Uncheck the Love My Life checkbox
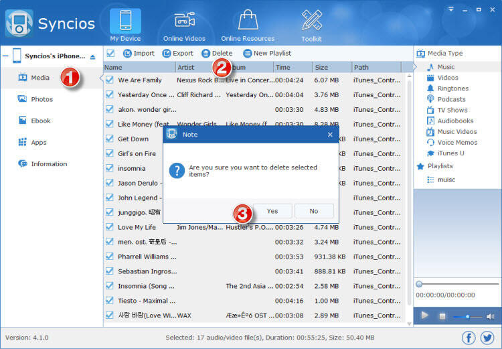Screen dimensions: 502x349 pyautogui.click(x=110, y=227)
